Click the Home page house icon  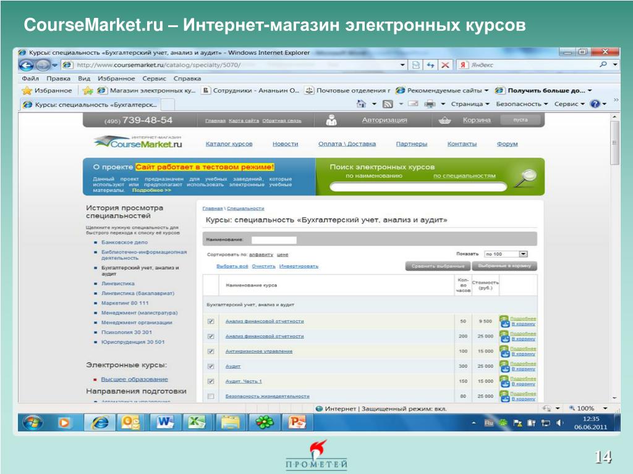361,104
